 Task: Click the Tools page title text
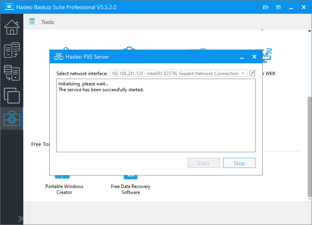point(47,22)
